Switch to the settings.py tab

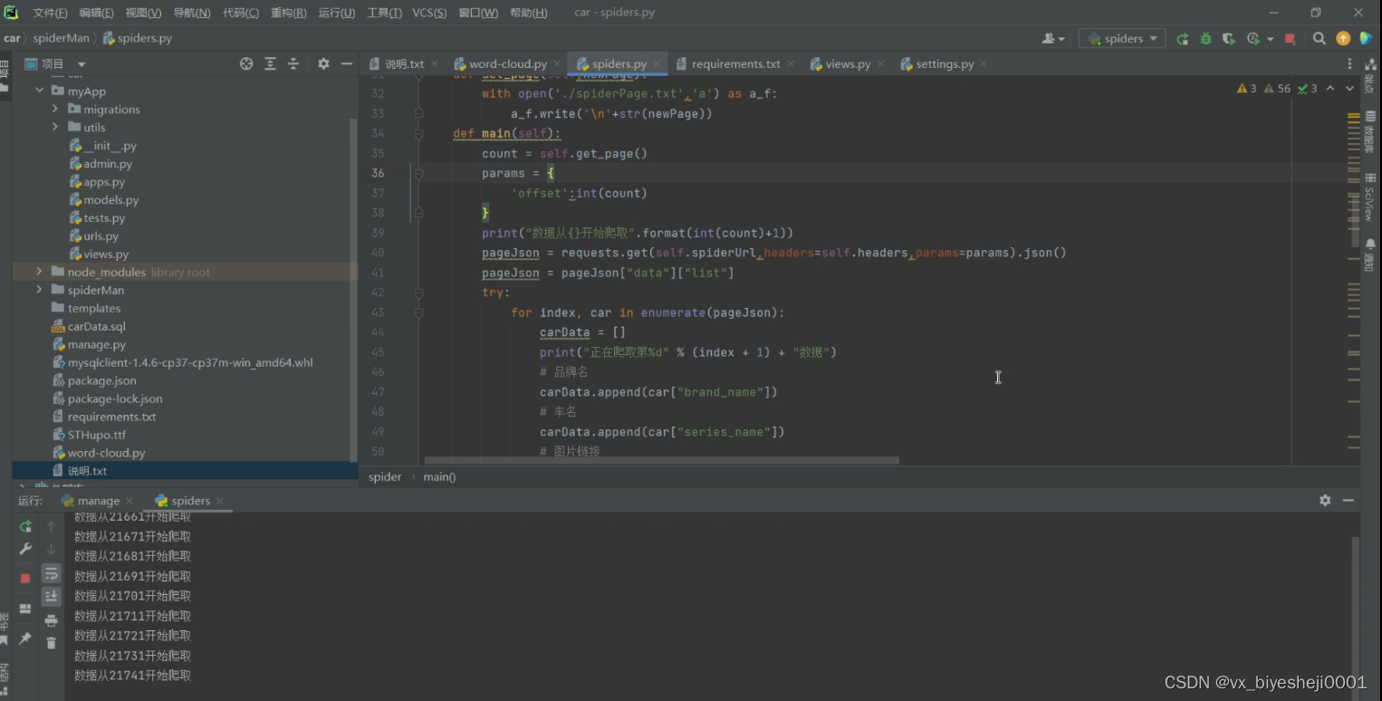[x=945, y=63]
